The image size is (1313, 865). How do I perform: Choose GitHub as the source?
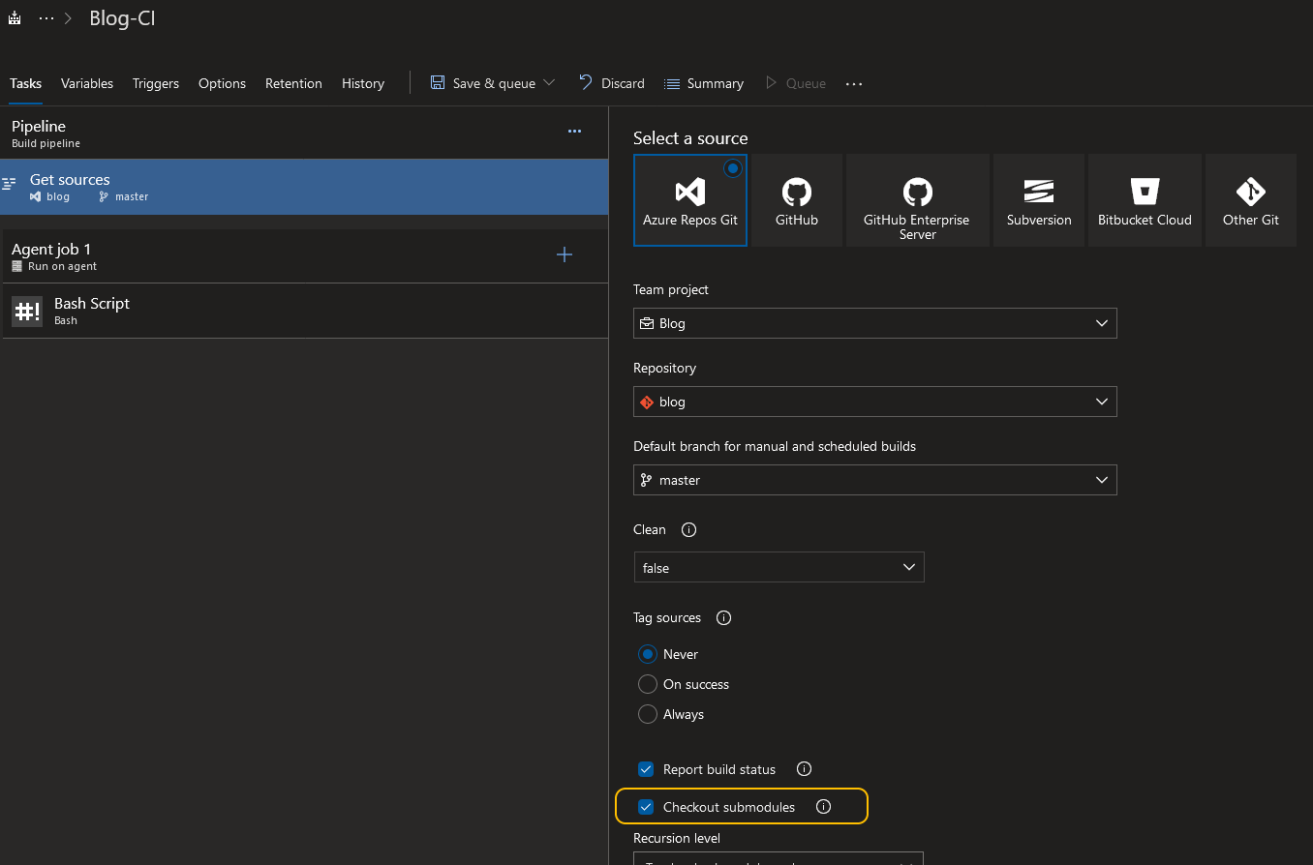[x=796, y=200]
